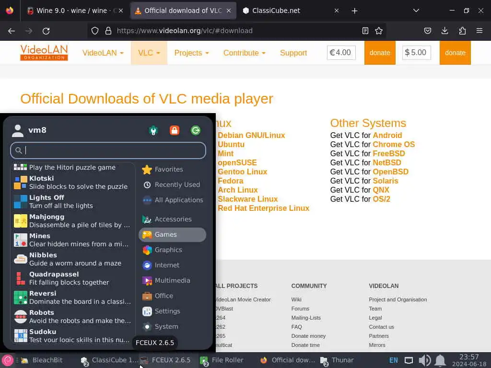Open notifications bell in tray
Viewport: 491px width, 368px height.
440,360
